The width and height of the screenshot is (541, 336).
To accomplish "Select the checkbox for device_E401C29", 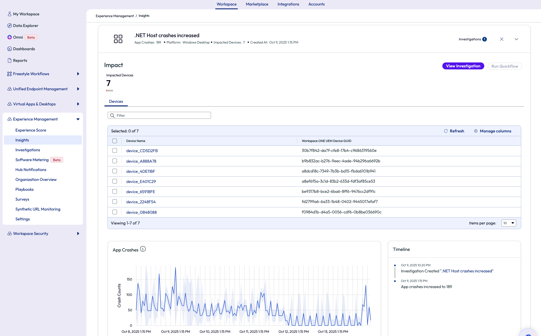I will click(x=115, y=181).
